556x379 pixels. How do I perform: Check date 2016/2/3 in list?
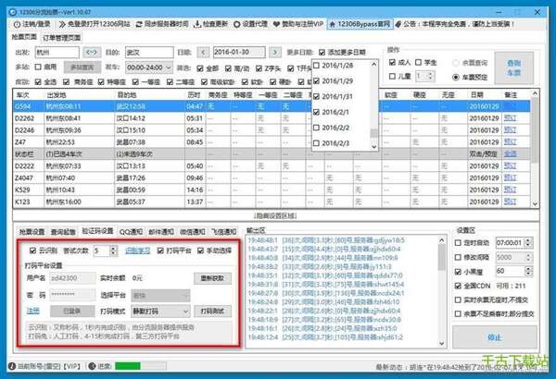pyautogui.click(x=317, y=143)
